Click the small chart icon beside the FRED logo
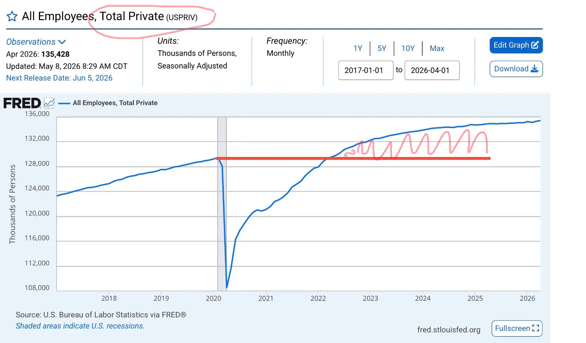This screenshot has height=343, width=586. point(49,103)
